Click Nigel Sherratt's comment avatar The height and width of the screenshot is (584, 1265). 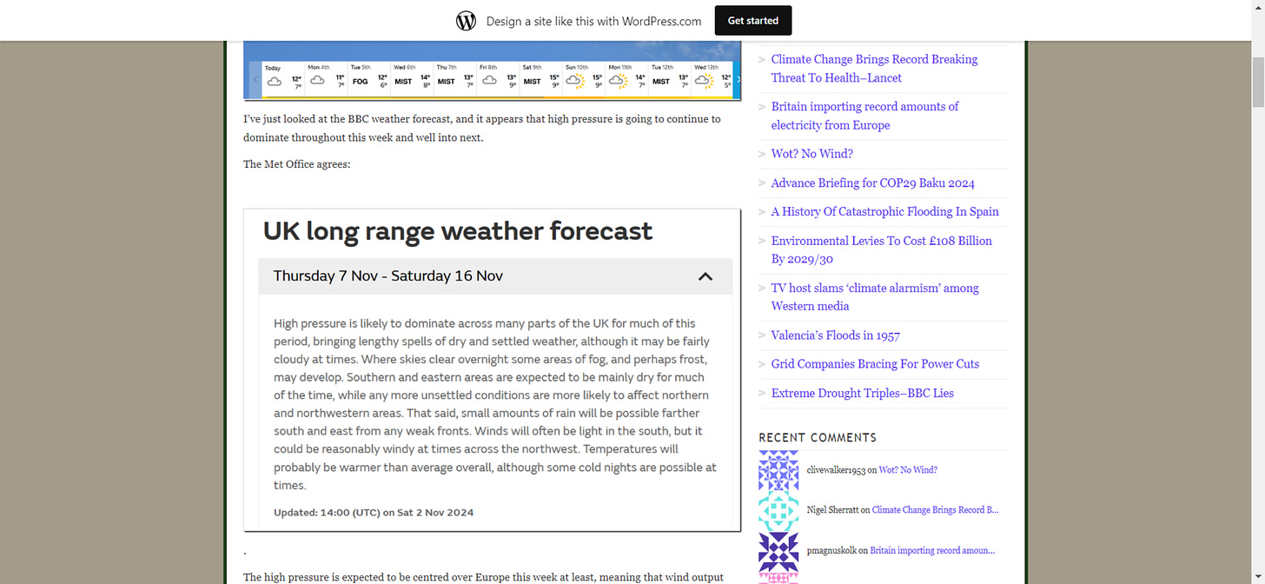[778, 511]
